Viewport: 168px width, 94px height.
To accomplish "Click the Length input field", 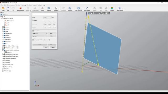I will pos(47,17).
